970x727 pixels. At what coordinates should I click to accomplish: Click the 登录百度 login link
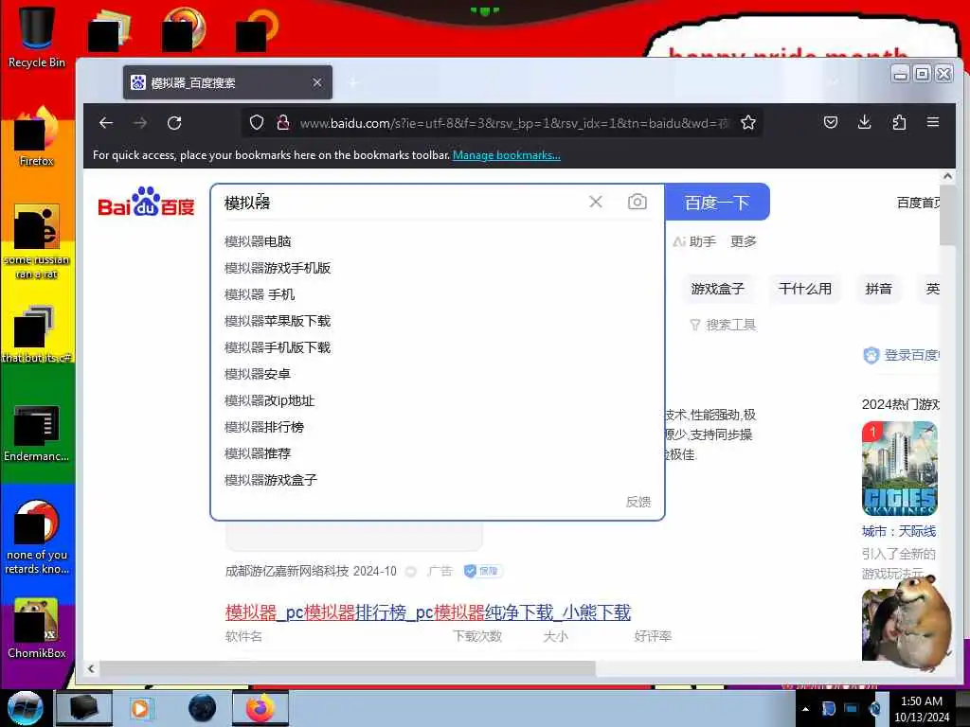pyautogui.click(x=902, y=355)
